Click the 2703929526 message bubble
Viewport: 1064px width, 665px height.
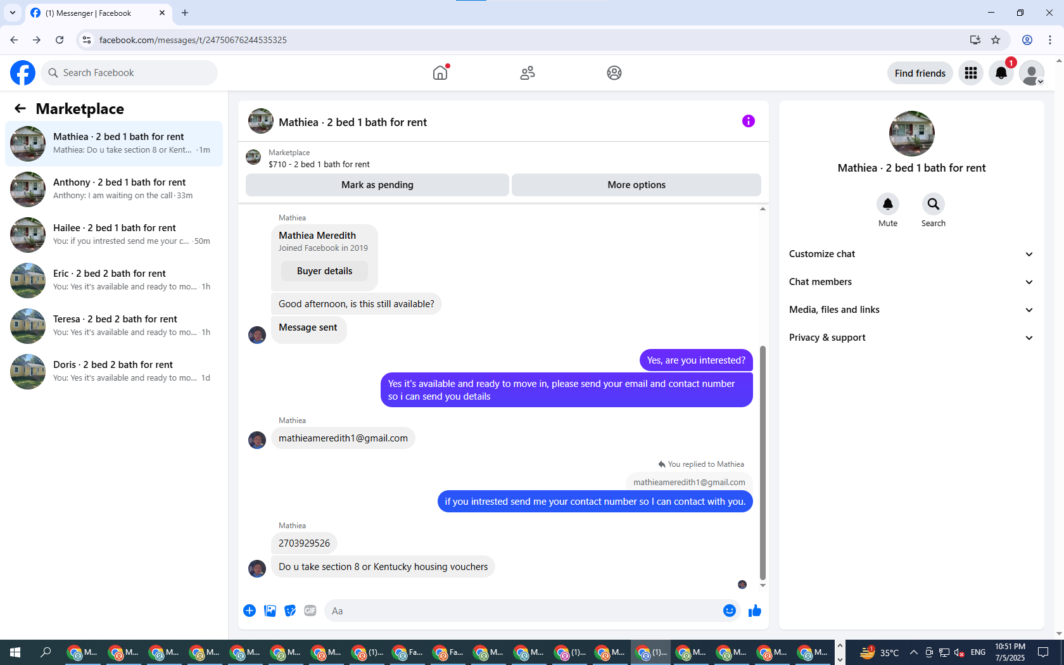pyautogui.click(x=304, y=543)
